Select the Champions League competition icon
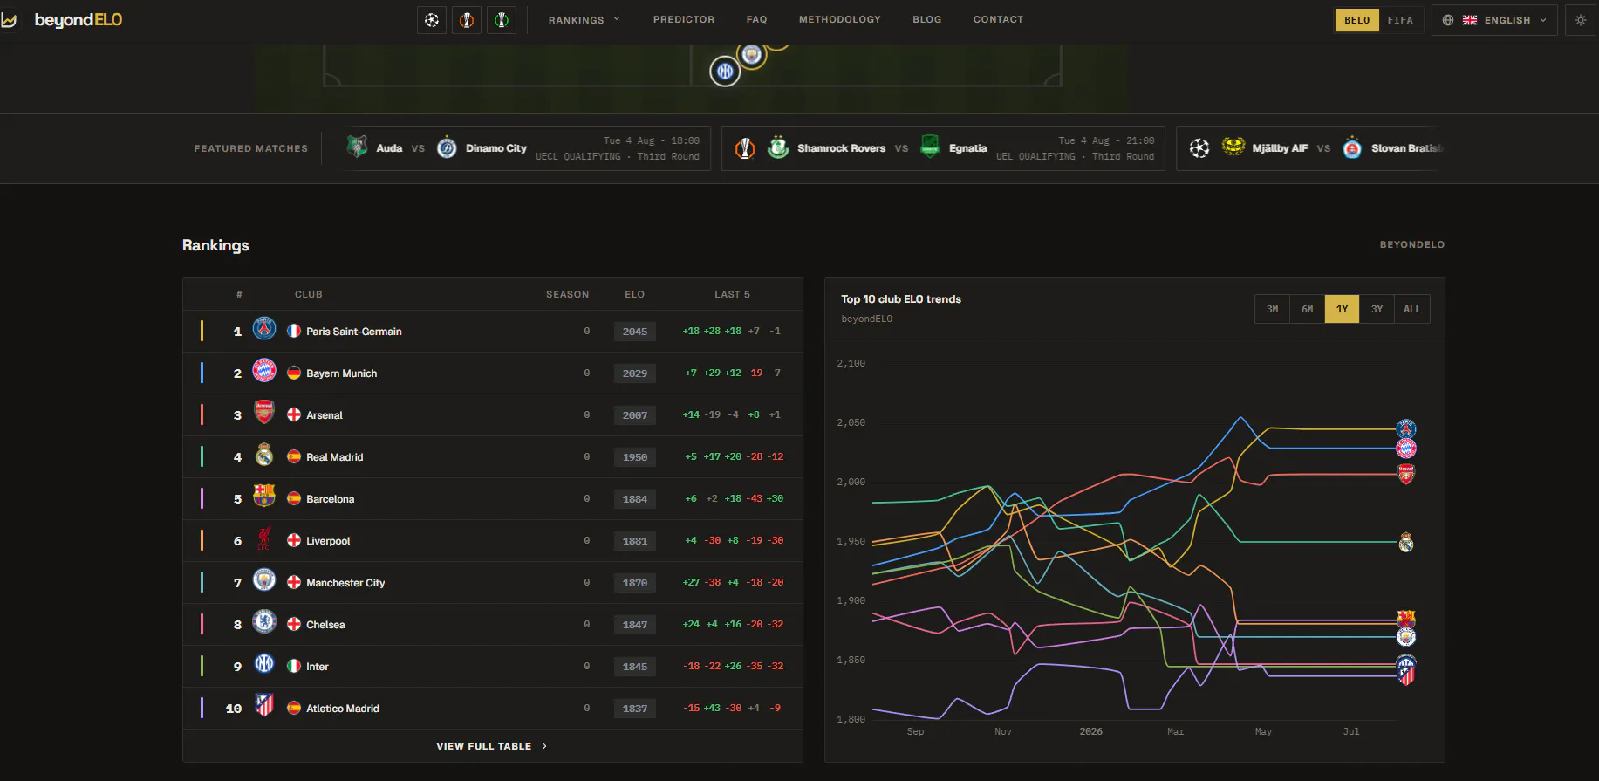1599x781 pixels. pos(432,20)
